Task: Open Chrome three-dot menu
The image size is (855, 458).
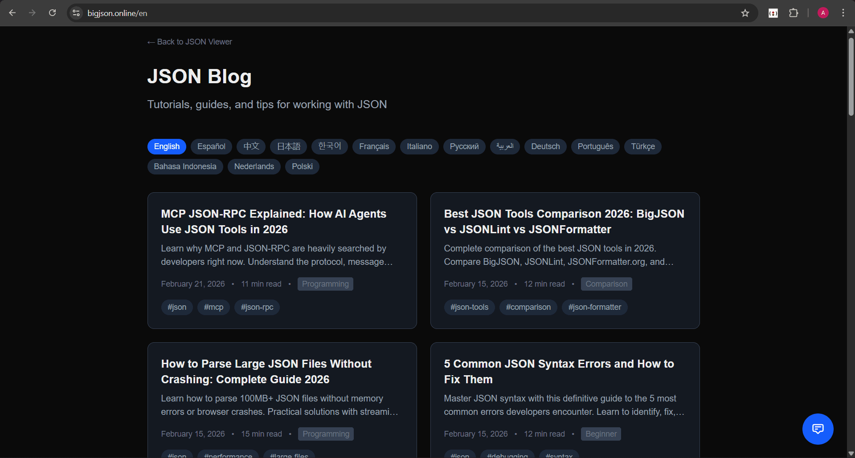Action: [x=843, y=13]
